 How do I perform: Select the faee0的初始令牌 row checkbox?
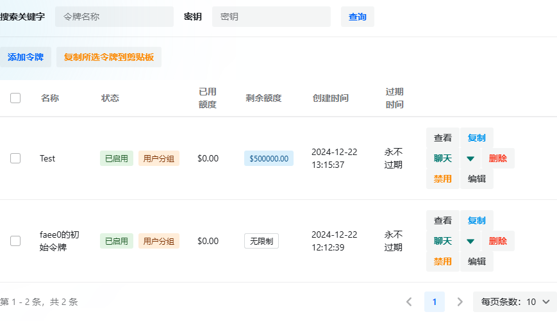pos(15,241)
